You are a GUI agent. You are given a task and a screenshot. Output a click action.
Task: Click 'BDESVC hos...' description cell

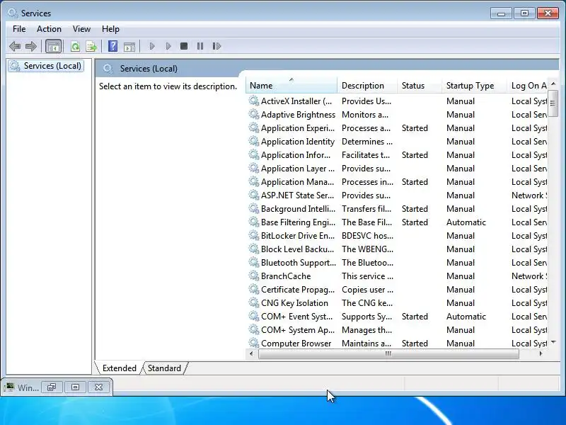tap(367, 236)
